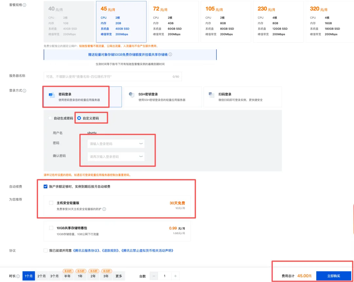
Task: Click 赠送轻量对象存储50GB banner text
Action: point(128,55)
